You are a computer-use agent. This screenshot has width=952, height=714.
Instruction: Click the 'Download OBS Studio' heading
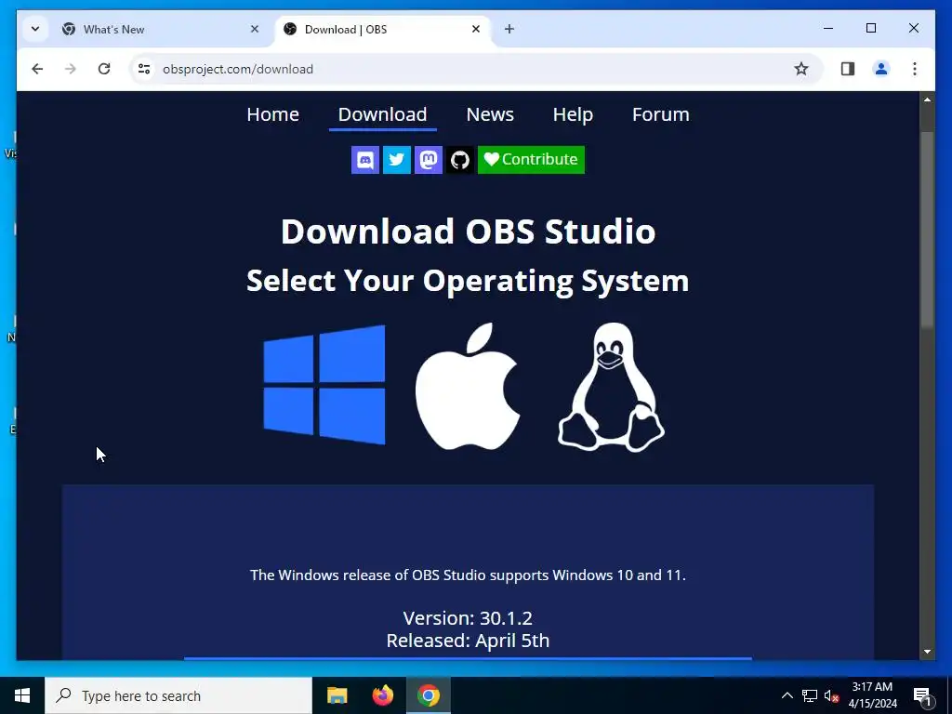click(468, 231)
